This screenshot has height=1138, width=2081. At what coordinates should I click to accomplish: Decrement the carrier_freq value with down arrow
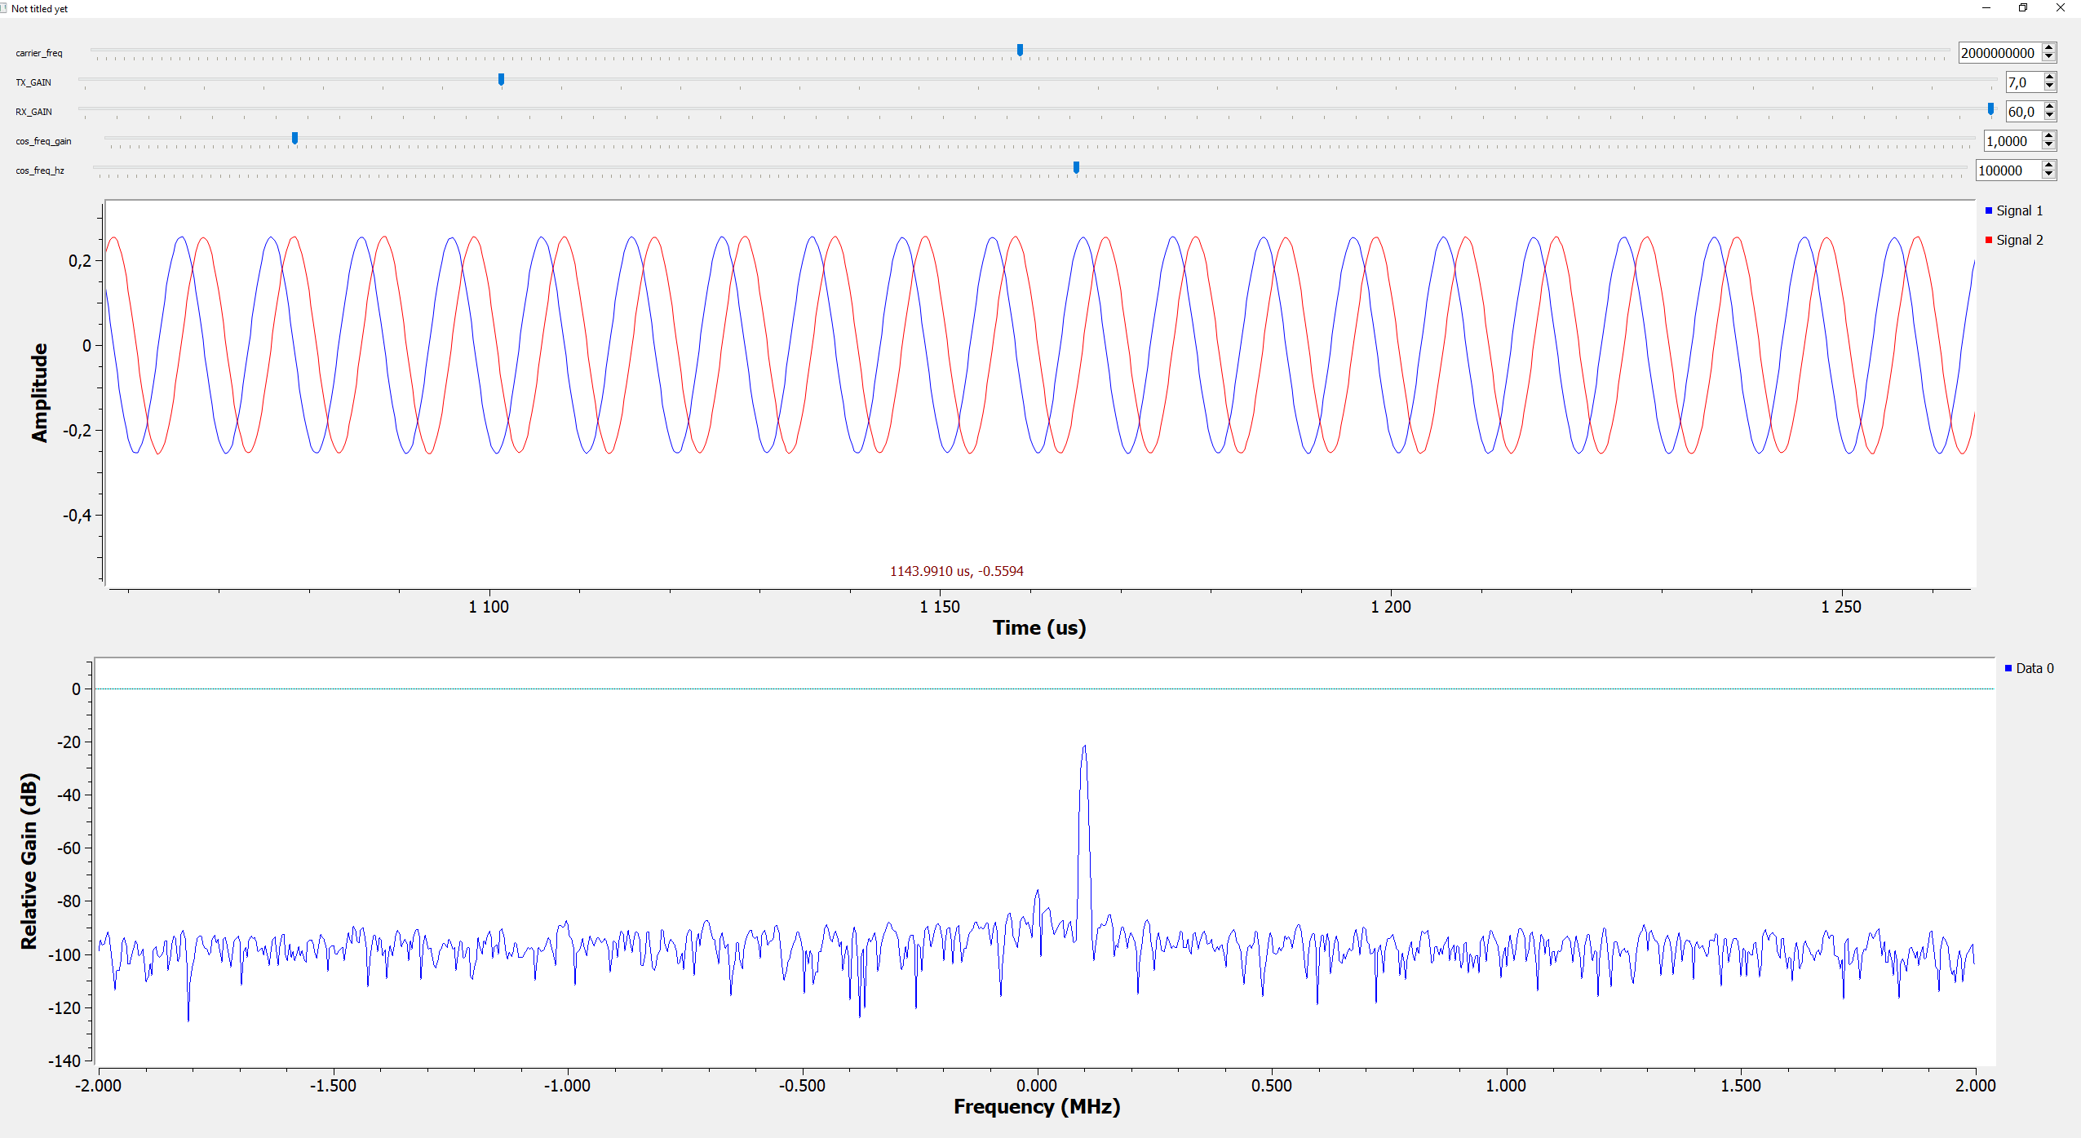[2049, 57]
